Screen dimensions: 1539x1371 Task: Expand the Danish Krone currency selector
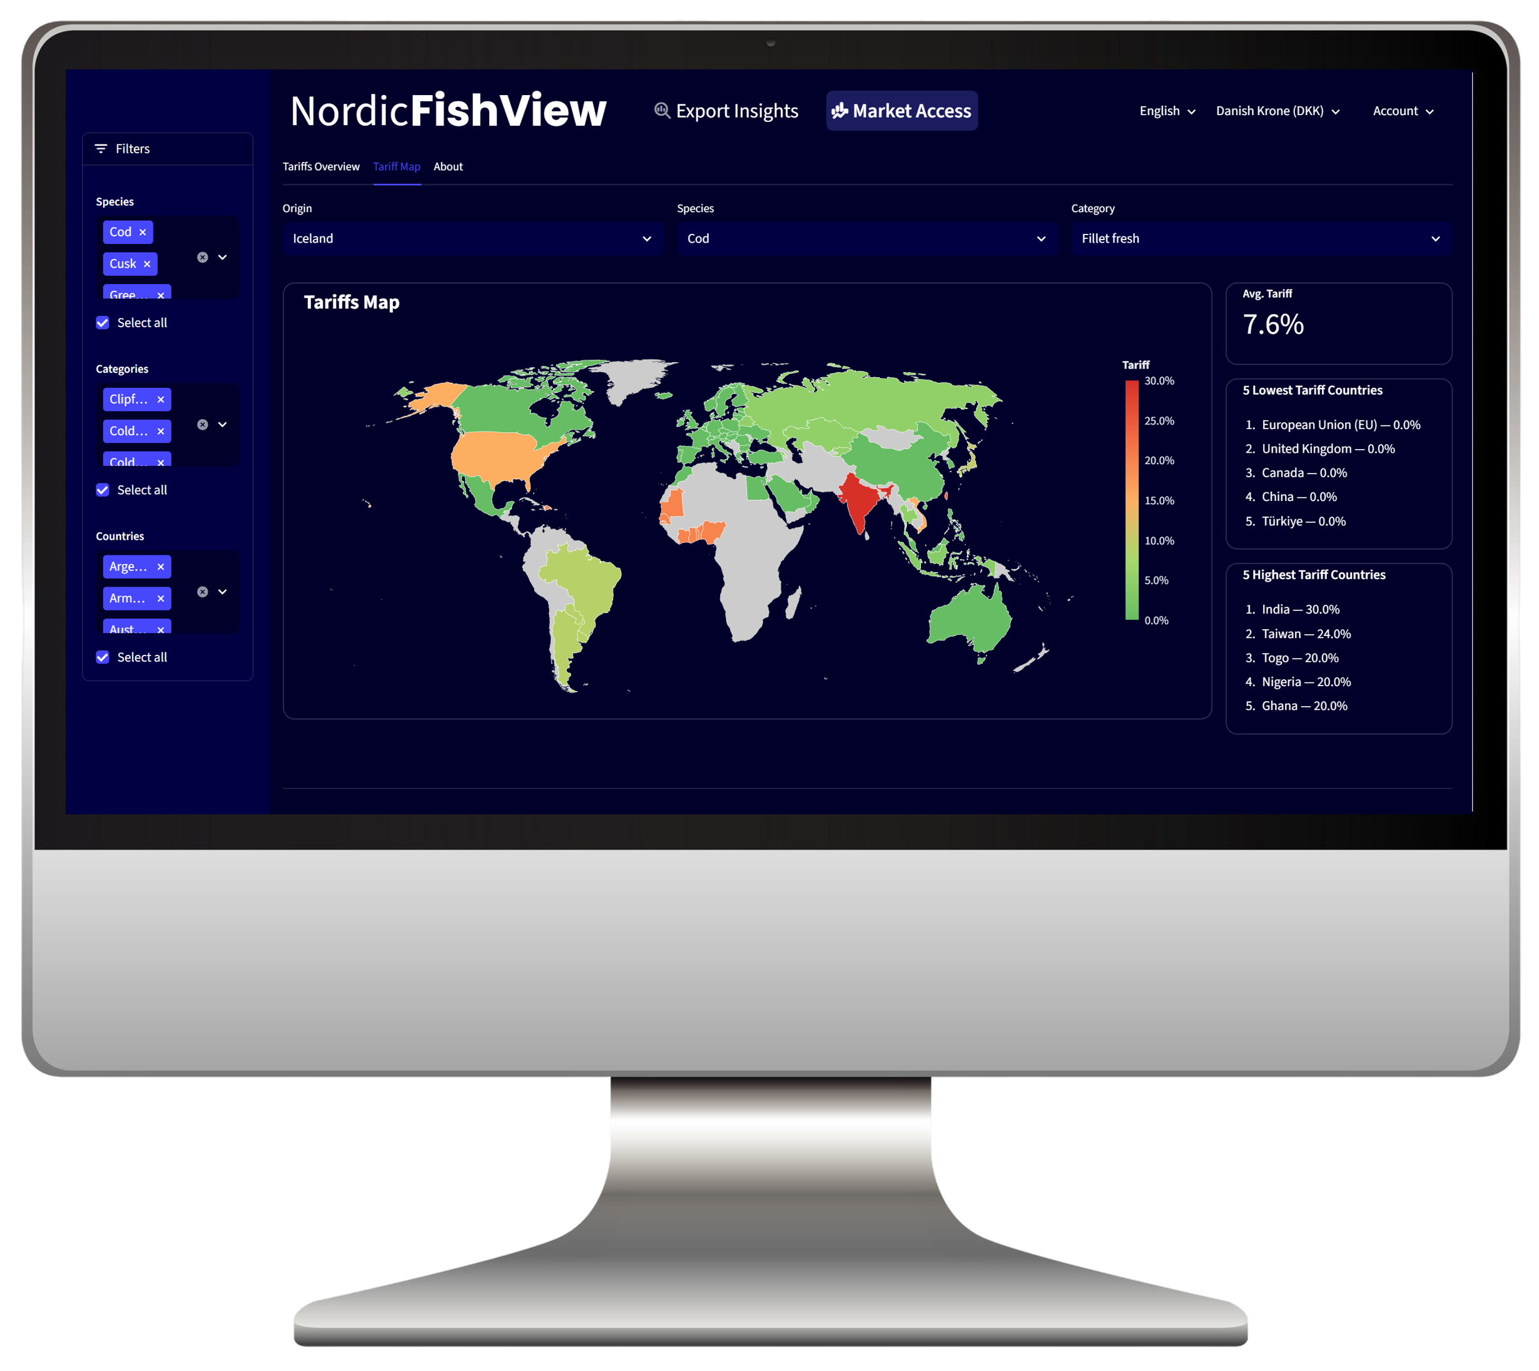click(1277, 111)
